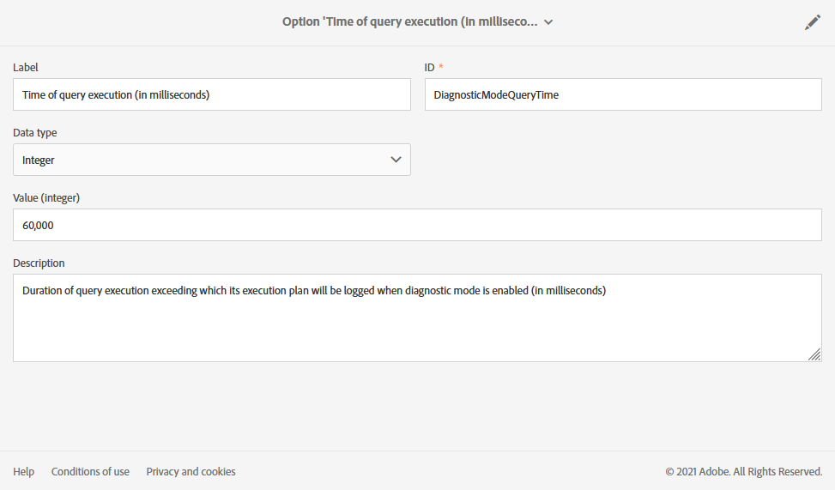Click the Value field showing 60,000
835x490 pixels.
coord(417,225)
